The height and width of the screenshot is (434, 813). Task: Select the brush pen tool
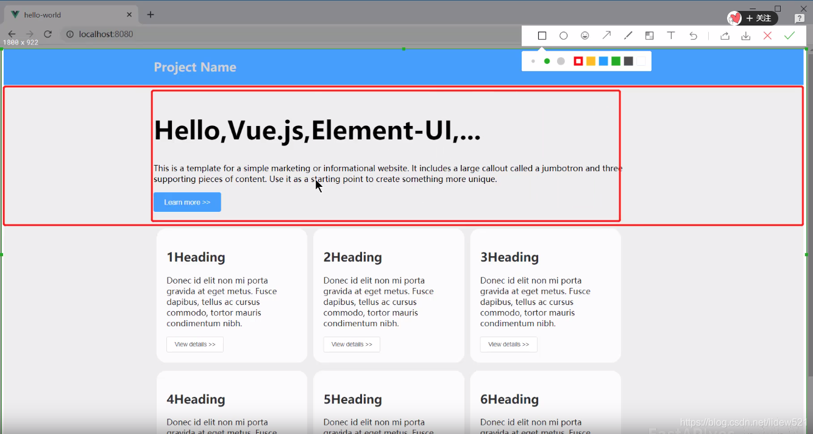(628, 36)
